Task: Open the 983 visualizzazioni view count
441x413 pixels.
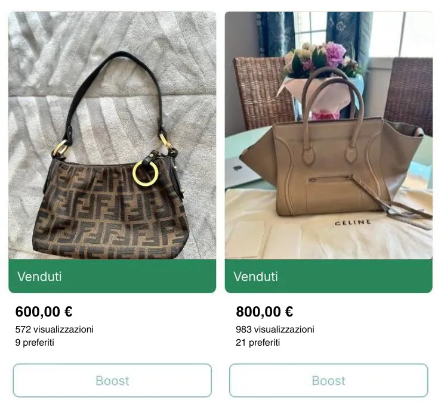Action: click(x=275, y=330)
